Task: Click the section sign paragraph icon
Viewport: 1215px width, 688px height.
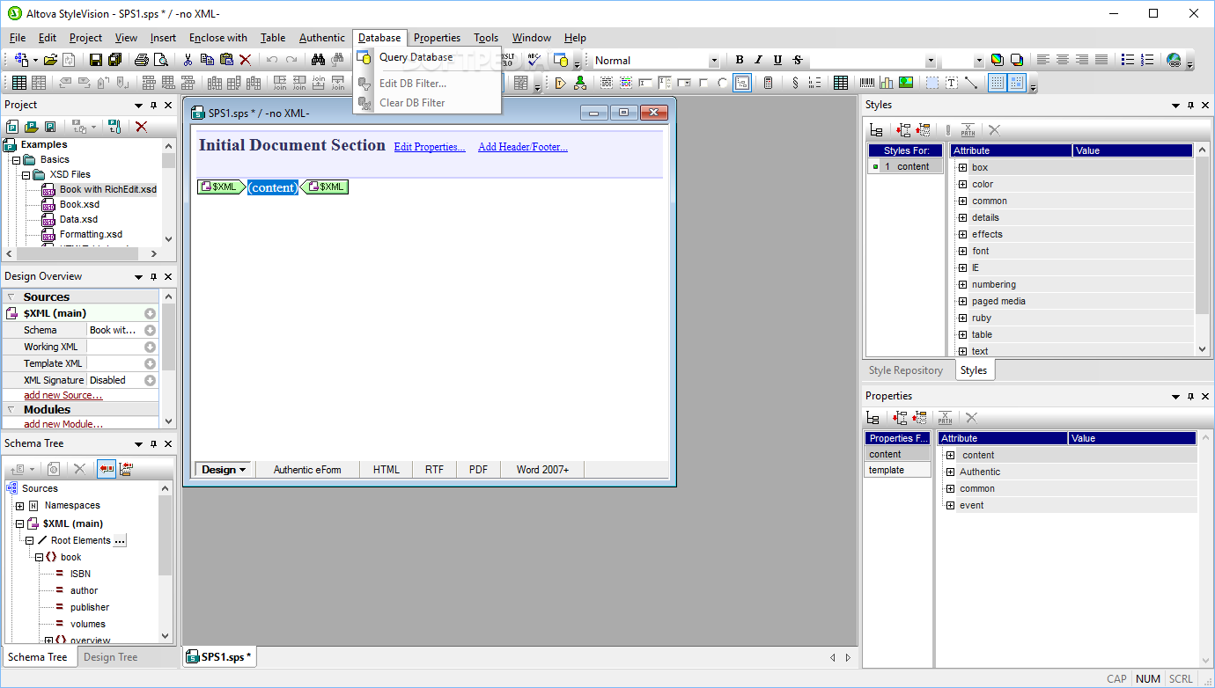Action: point(795,83)
